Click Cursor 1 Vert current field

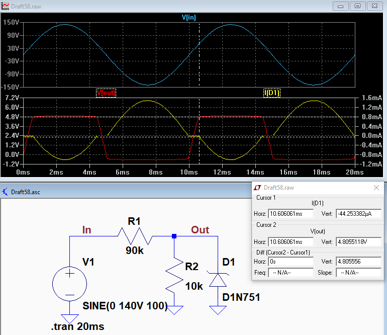pos(358,214)
